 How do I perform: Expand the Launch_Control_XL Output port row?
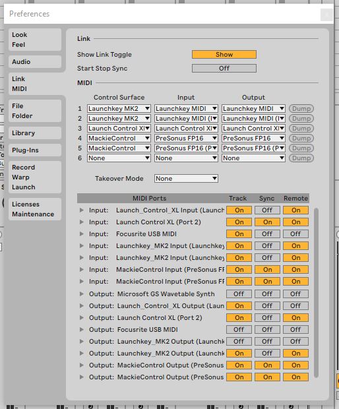[82, 305]
